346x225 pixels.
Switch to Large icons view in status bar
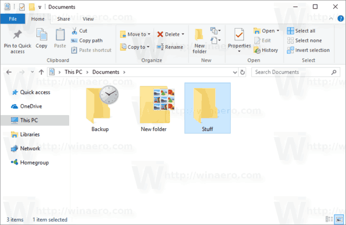[x=339, y=219]
